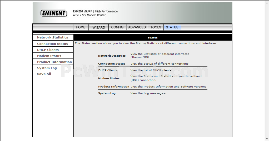Click Save All in the sidebar
The width and height of the screenshot is (269, 141).
(x=44, y=74)
